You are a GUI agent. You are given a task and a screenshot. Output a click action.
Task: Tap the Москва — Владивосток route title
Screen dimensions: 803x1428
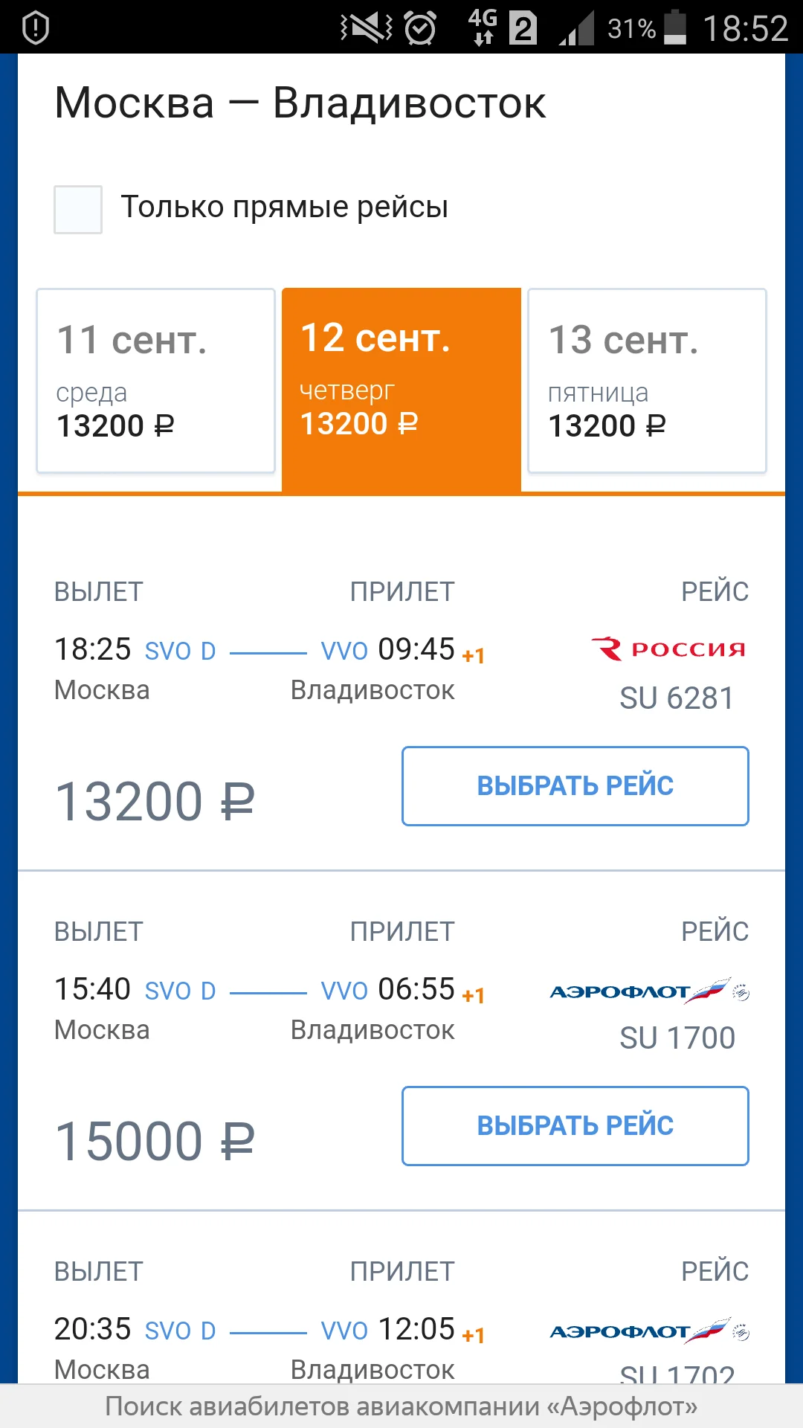300,103
